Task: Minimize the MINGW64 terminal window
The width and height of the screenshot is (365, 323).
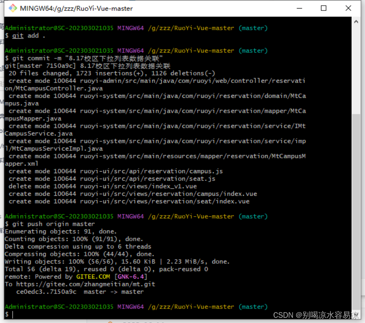Action: [x=299, y=8]
